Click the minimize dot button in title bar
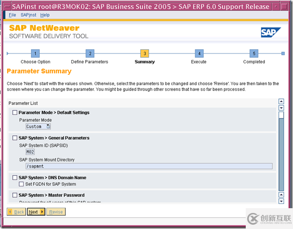The width and height of the screenshot is (293, 229). click(x=276, y=7)
